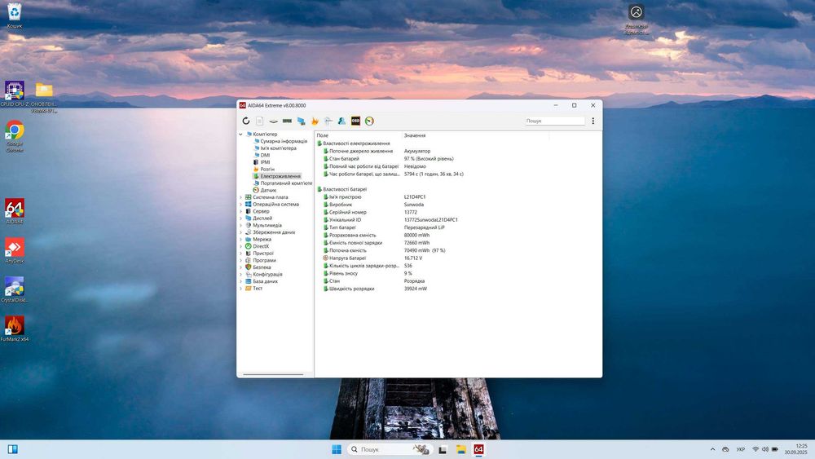Open the memory module benchmark toolbar icon
The width and height of the screenshot is (815, 459).
point(287,121)
